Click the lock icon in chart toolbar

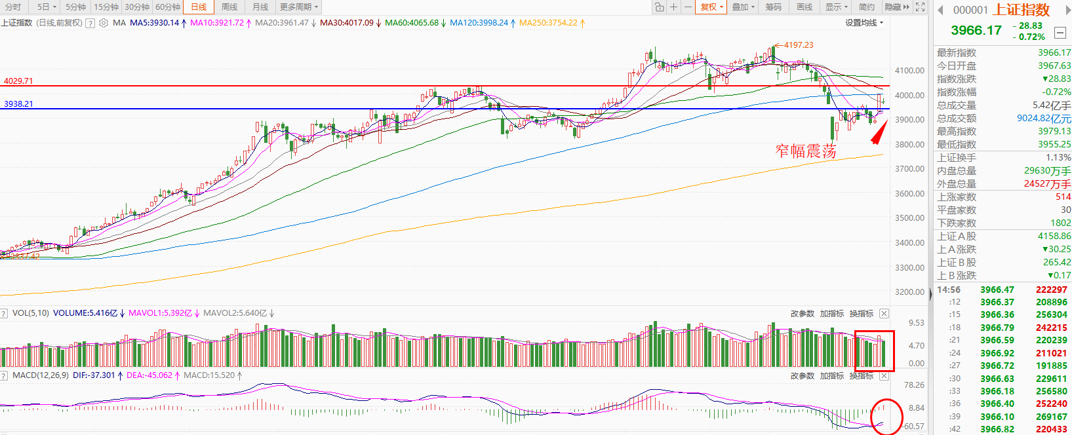point(659,7)
